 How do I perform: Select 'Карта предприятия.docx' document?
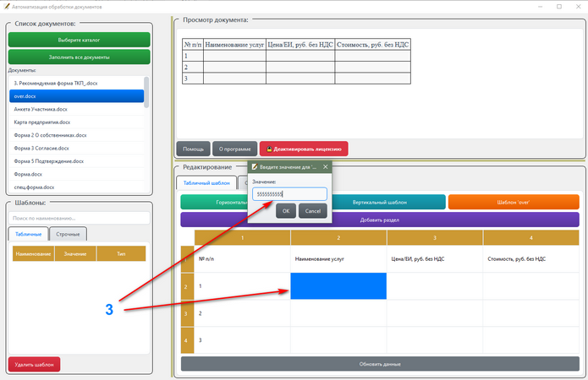(x=76, y=122)
